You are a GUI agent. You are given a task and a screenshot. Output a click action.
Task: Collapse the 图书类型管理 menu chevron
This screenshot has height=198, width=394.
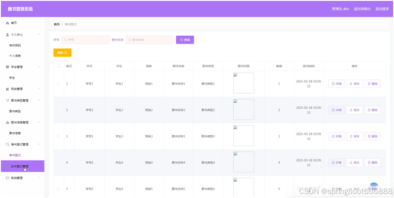click(x=39, y=100)
